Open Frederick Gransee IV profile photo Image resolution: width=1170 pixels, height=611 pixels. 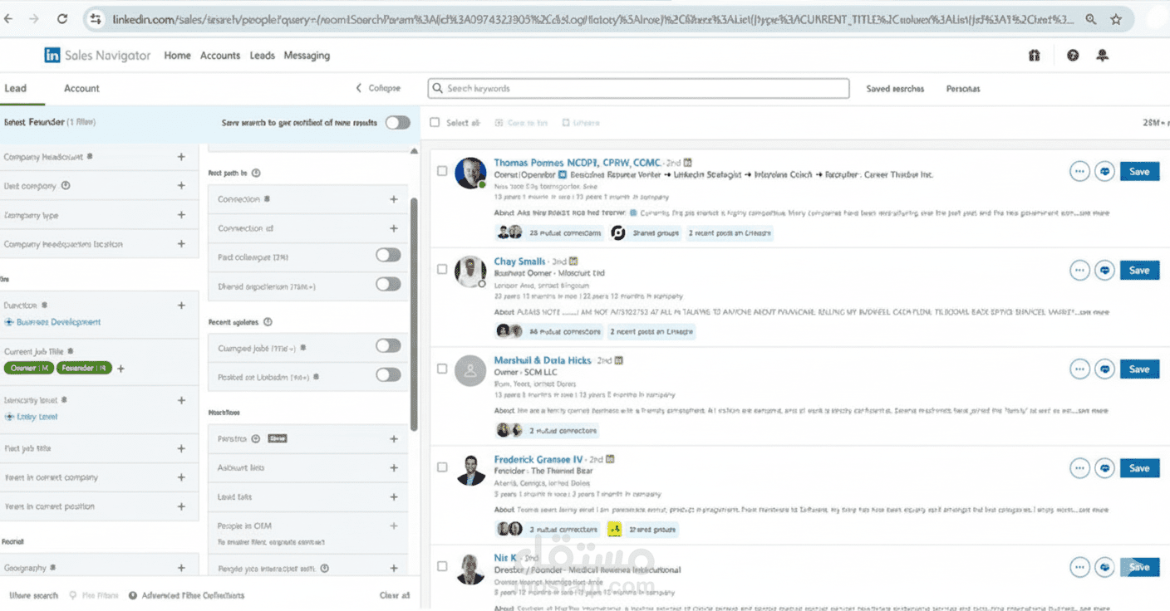coord(470,470)
